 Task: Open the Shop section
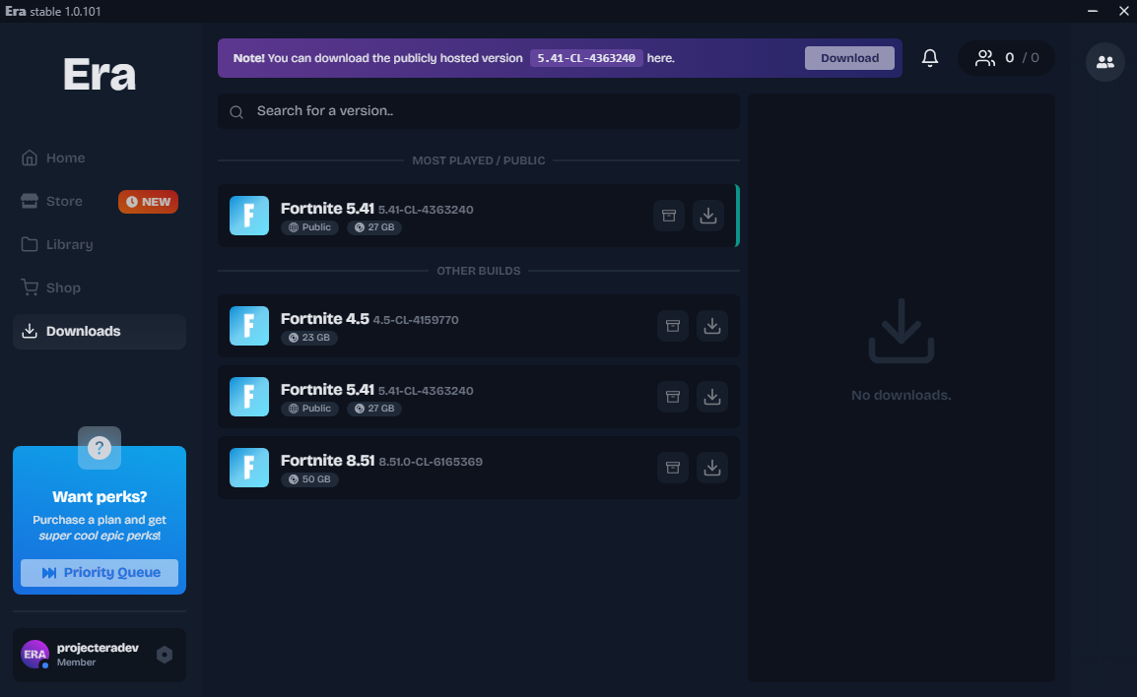click(100, 287)
